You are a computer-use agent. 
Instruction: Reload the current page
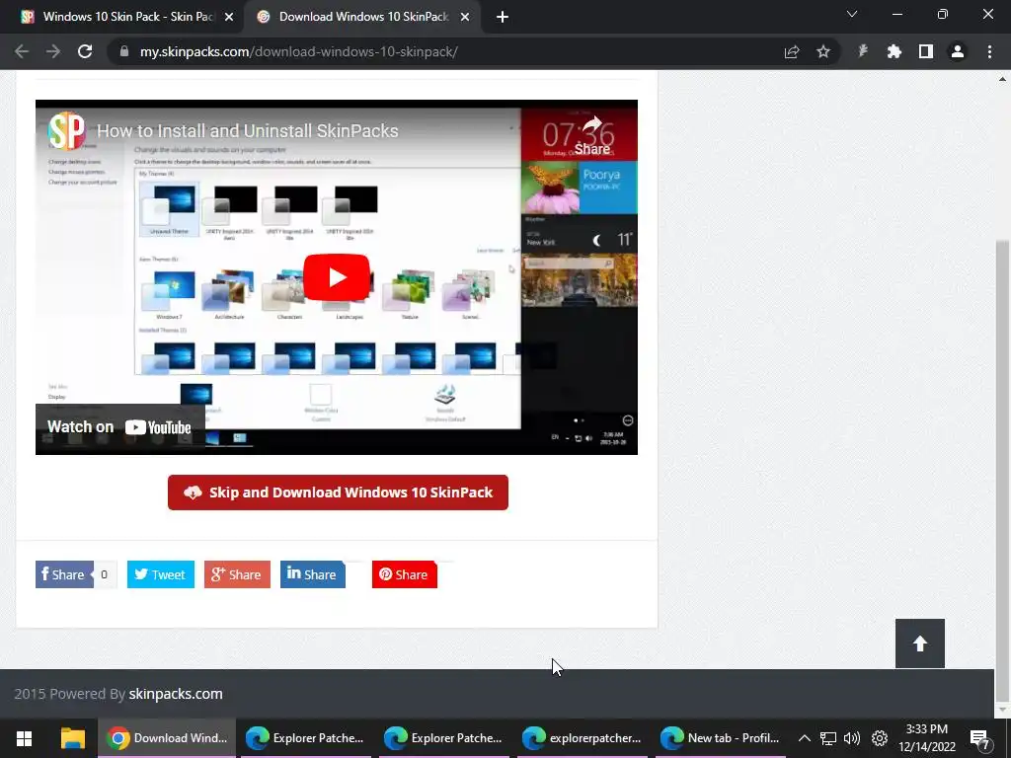click(x=85, y=51)
